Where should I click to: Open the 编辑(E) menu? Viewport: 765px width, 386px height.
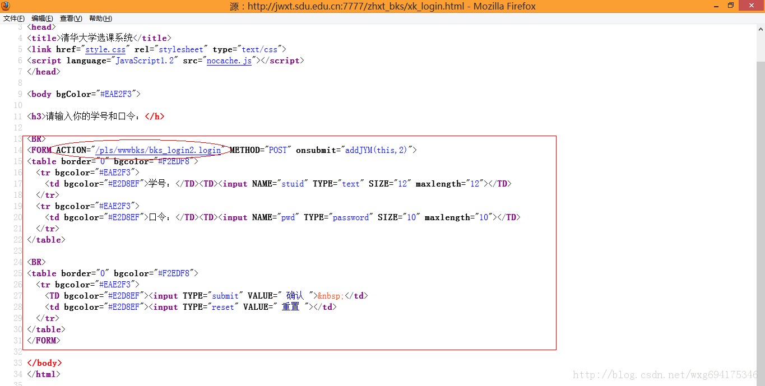coord(43,18)
